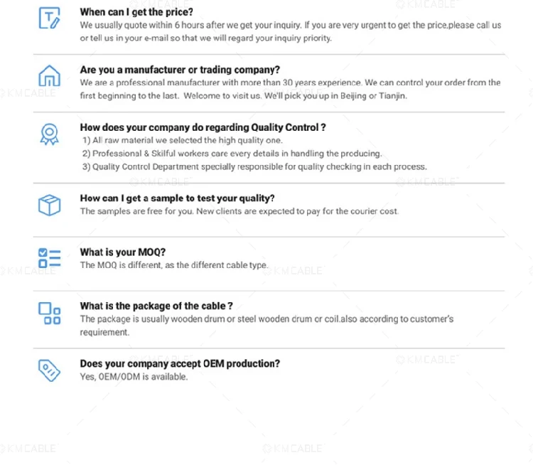Click the OEM price tag icon
Viewport: 533px width, 465px height.
[49, 370]
